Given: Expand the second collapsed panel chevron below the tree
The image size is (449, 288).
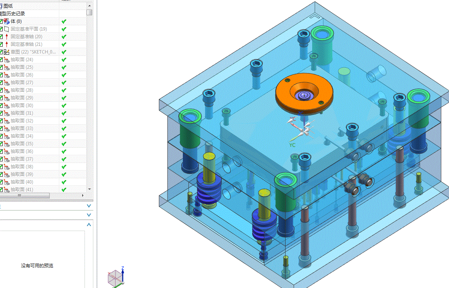Looking at the screenshot, I should pos(89,215).
